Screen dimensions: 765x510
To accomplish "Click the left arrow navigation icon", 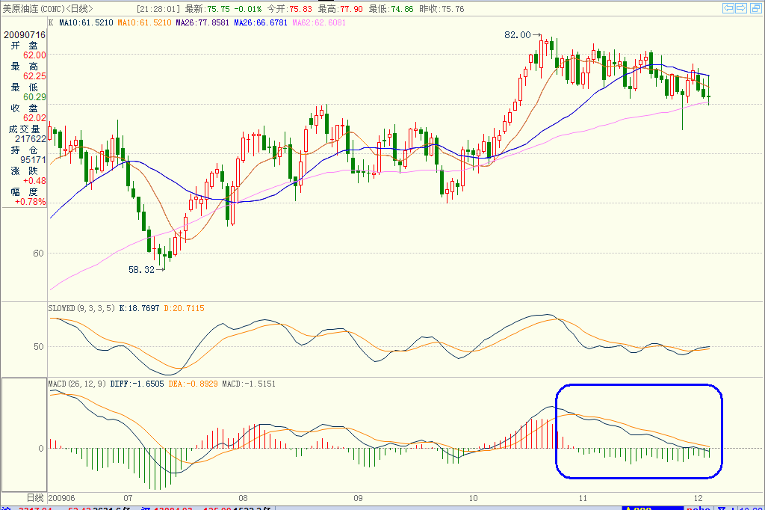I will coord(728,7).
